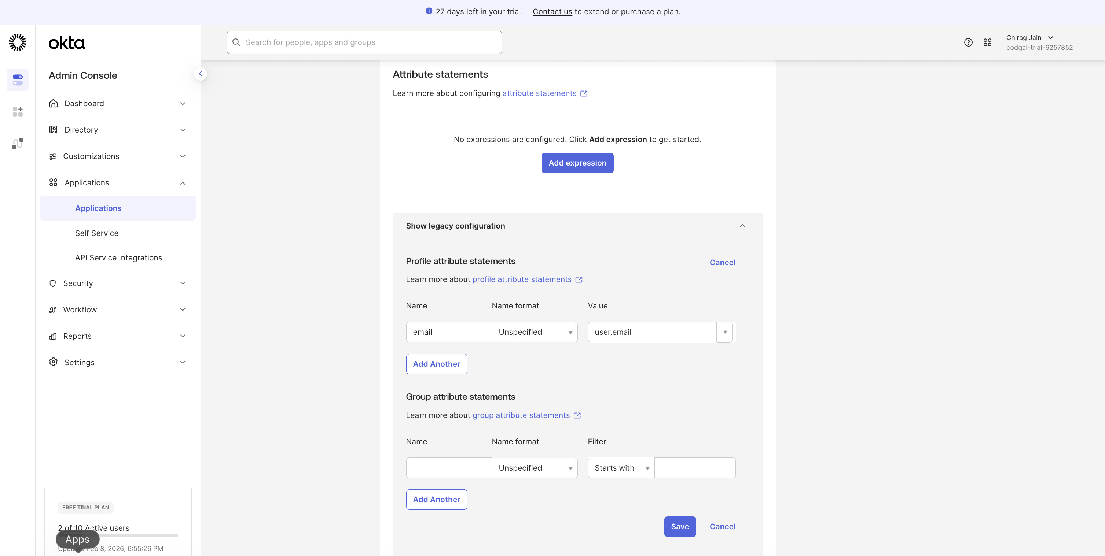Collapse sidebar with the chevron arrow button
This screenshot has width=1105, height=556.
200,74
